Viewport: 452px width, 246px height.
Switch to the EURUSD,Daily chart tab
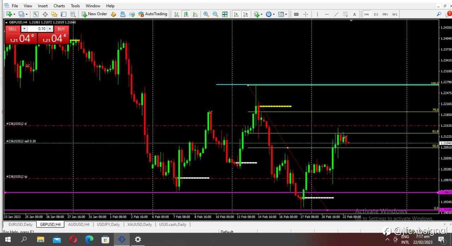point(20,225)
